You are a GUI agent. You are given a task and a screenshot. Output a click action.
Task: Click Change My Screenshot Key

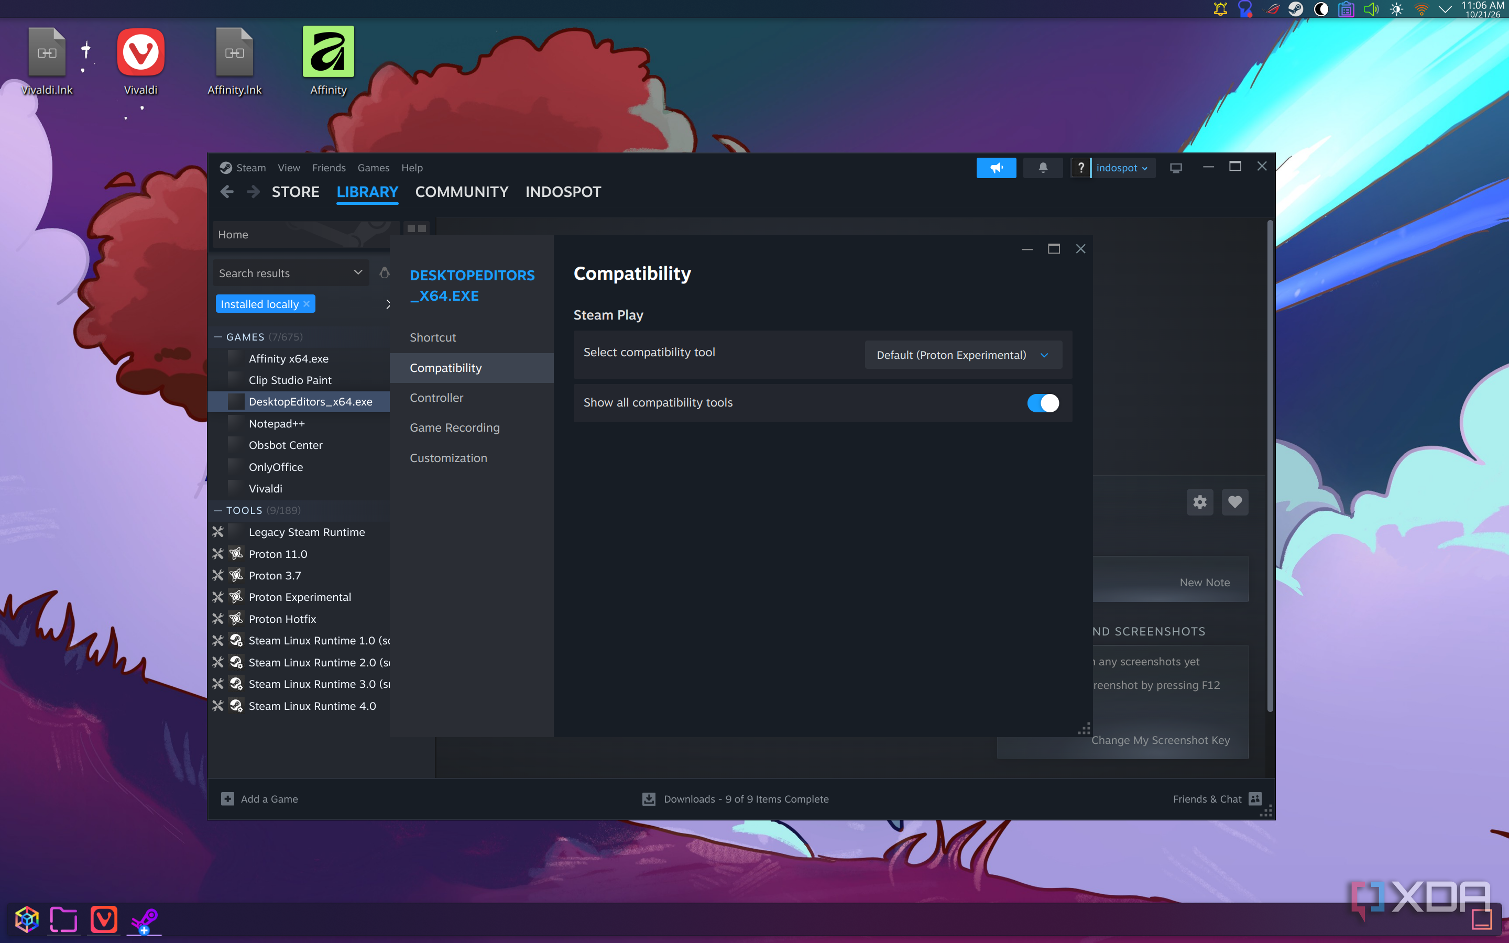1161,740
